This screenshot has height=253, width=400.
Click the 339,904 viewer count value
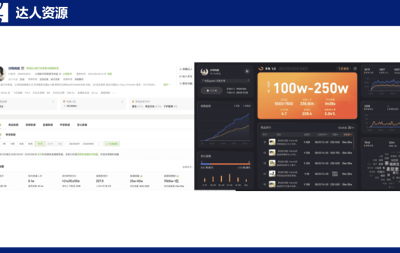pos(307,103)
